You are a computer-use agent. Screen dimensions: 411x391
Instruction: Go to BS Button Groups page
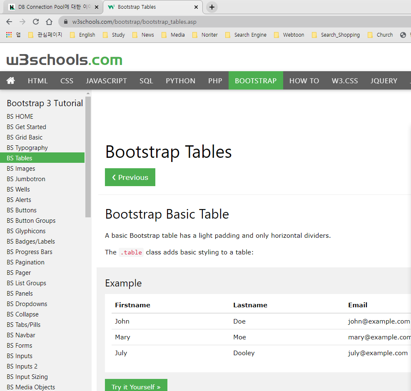click(x=42, y=221)
